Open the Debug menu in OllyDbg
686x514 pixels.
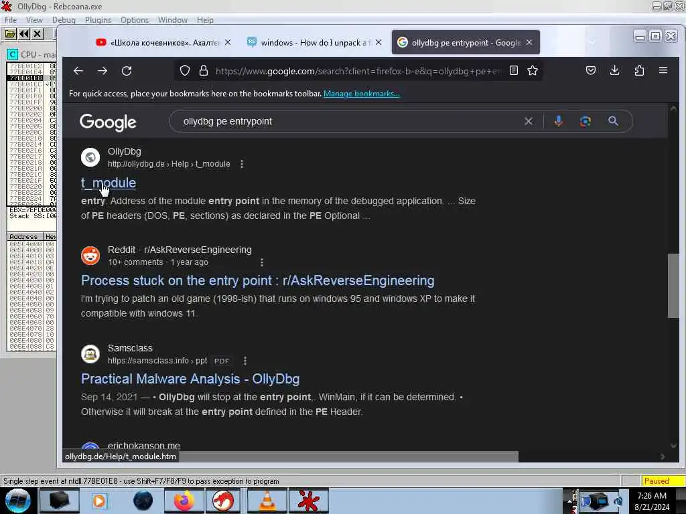(64, 20)
